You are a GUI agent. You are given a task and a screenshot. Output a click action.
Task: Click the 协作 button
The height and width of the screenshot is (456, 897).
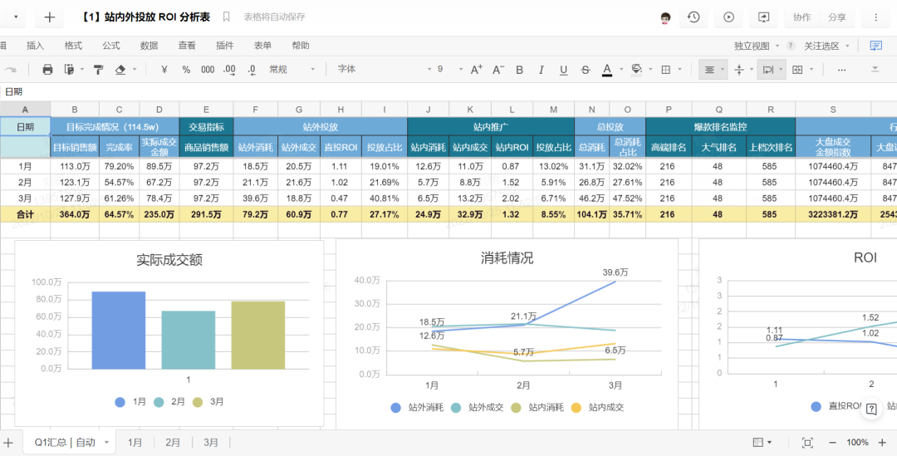[x=801, y=17]
